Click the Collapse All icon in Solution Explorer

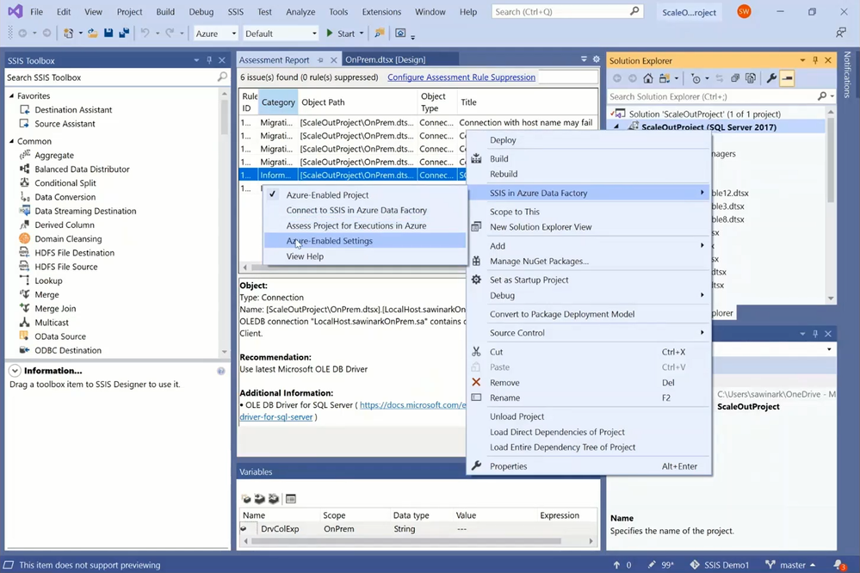[x=735, y=78]
